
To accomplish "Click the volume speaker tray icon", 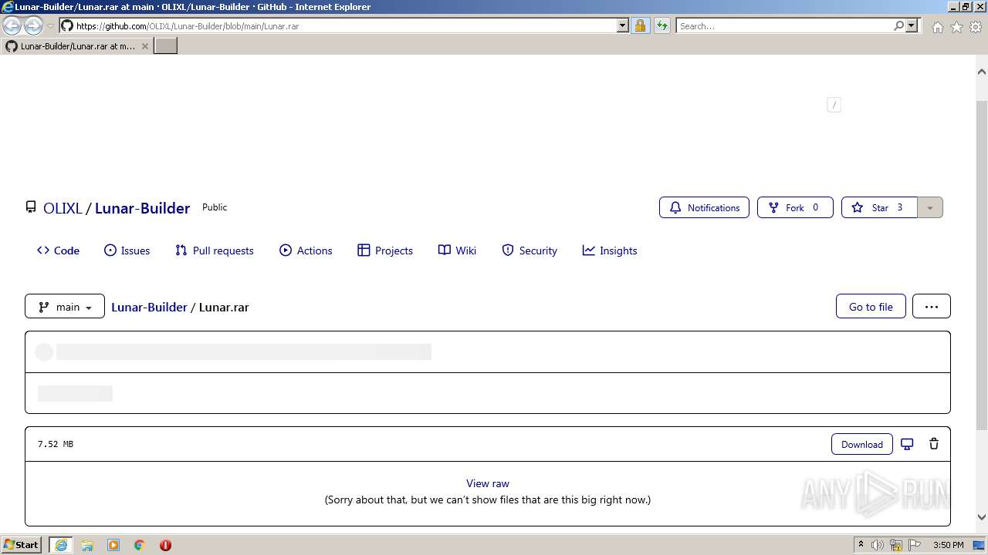I will pos(878,545).
